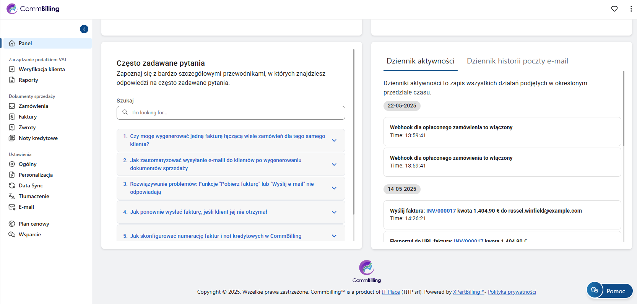
Task: Switch to Dziennik historii poczty e-mail tab
Action: (x=517, y=61)
